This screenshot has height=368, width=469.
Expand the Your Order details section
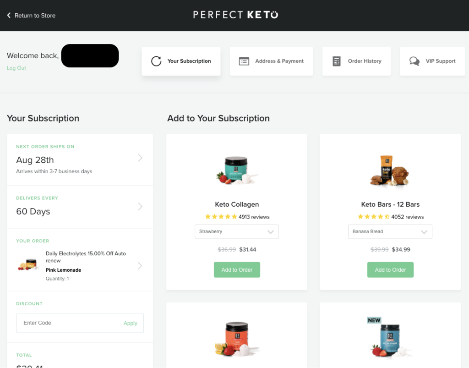pos(140,266)
